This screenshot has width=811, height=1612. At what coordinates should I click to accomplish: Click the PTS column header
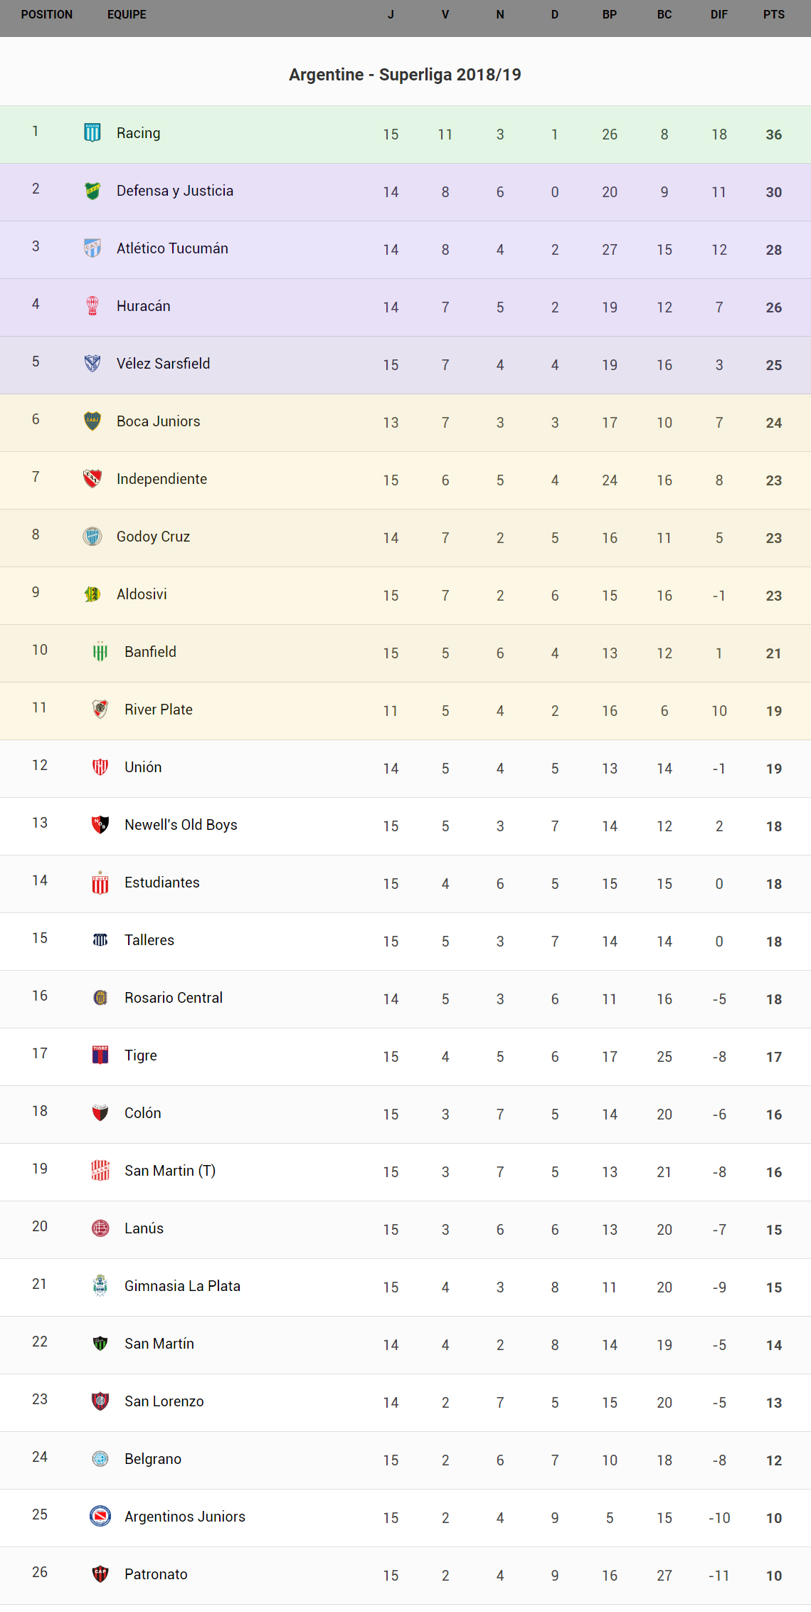[x=773, y=15]
